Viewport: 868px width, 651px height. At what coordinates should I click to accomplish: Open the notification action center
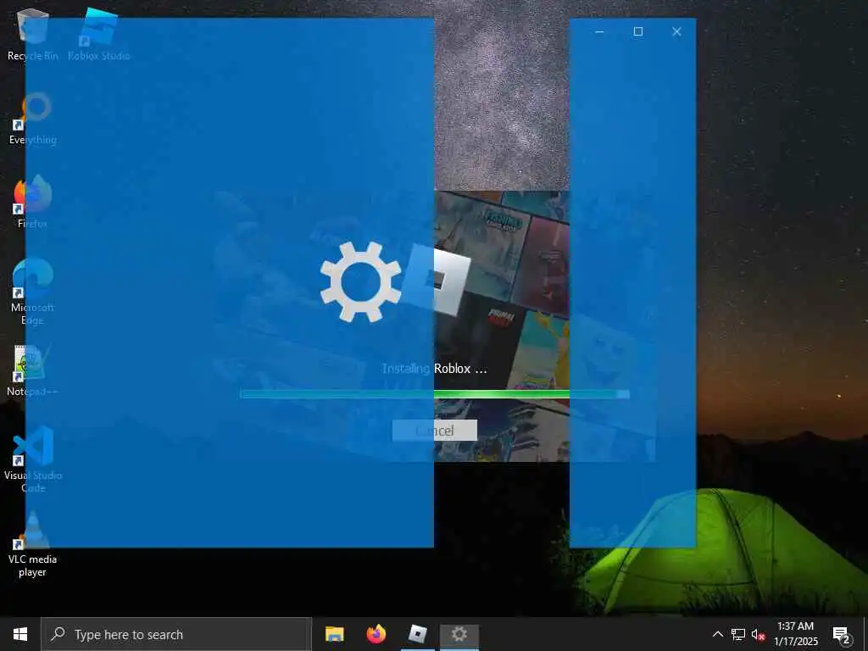842,635
